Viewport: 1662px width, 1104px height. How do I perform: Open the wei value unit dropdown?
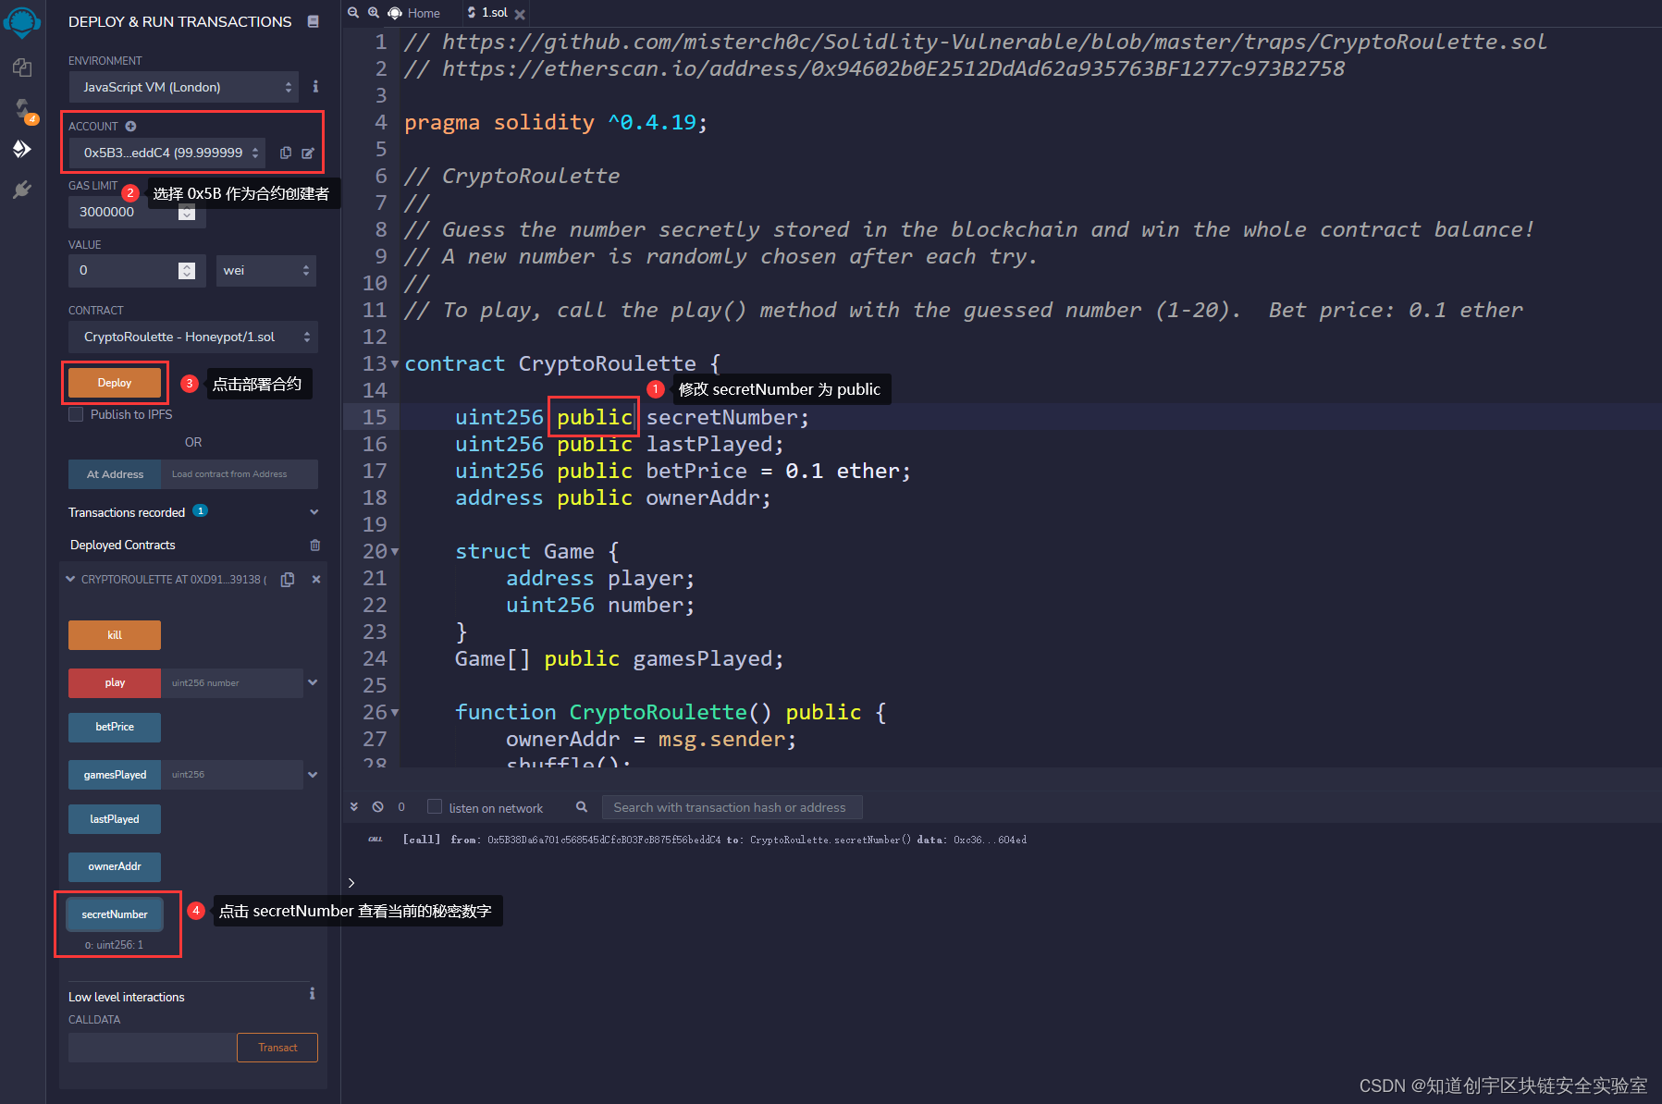[266, 271]
